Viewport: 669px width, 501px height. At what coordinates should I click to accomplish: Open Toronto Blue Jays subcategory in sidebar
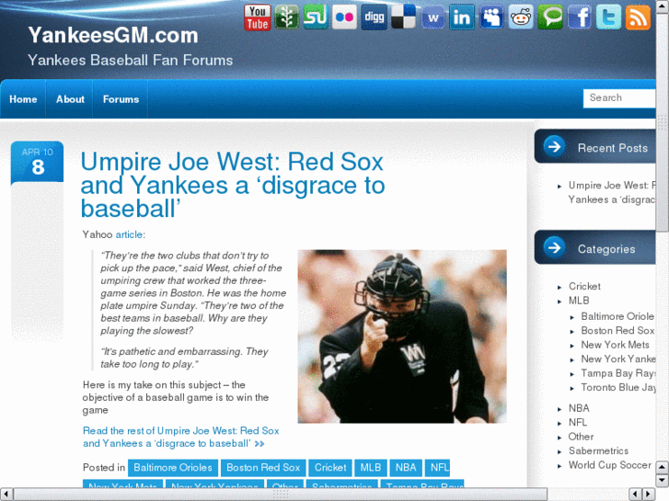click(618, 387)
